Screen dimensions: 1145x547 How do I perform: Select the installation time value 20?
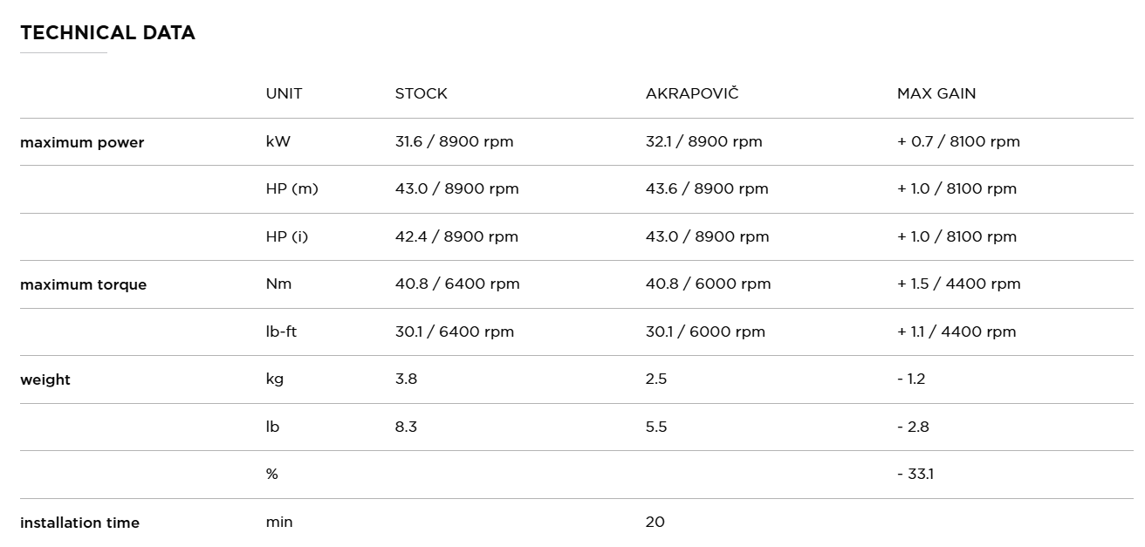[655, 522]
